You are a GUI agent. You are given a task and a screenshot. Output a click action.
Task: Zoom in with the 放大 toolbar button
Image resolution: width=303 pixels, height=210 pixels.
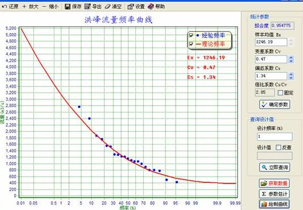coord(31,7)
